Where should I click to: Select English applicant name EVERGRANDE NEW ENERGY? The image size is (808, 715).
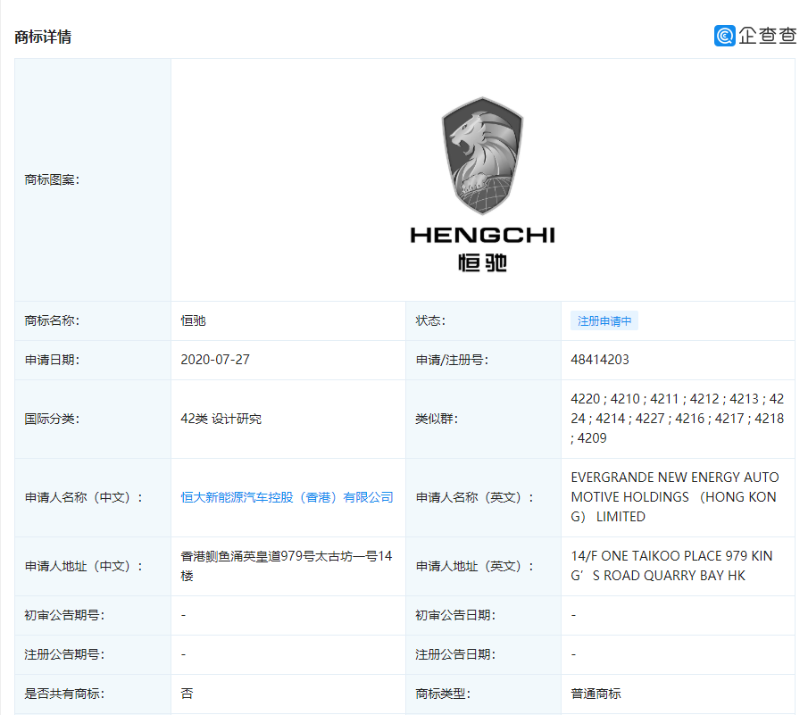[675, 496]
